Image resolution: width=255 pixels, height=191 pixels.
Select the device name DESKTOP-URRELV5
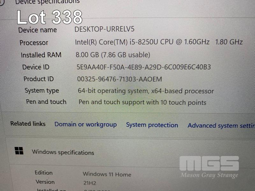point(105,29)
